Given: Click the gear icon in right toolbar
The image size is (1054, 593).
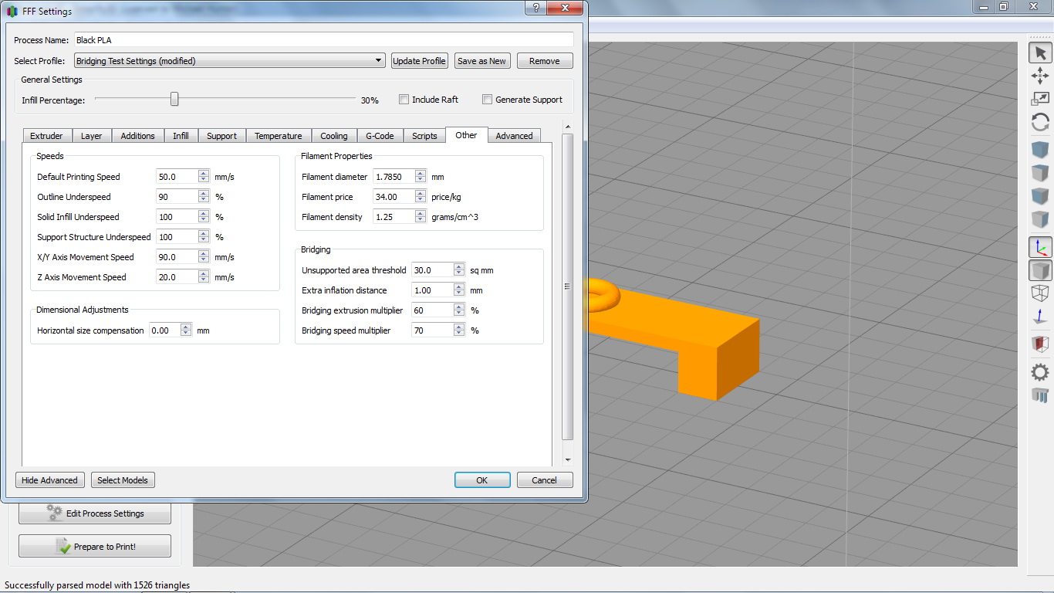Looking at the screenshot, I should tap(1040, 373).
